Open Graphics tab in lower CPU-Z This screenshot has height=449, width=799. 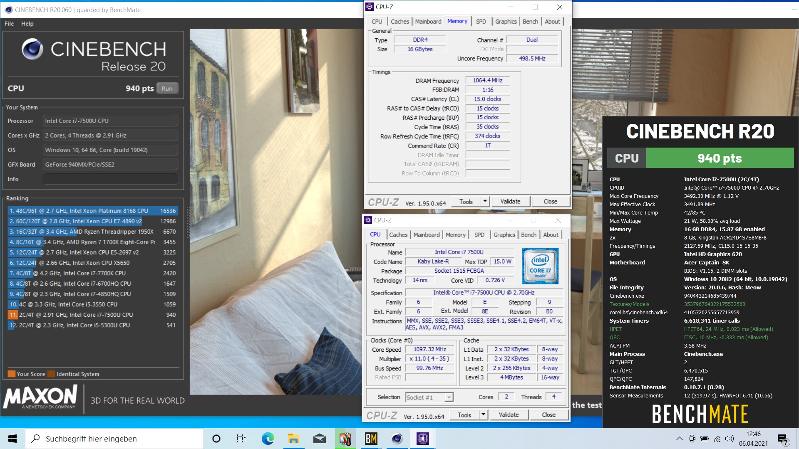point(504,235)
